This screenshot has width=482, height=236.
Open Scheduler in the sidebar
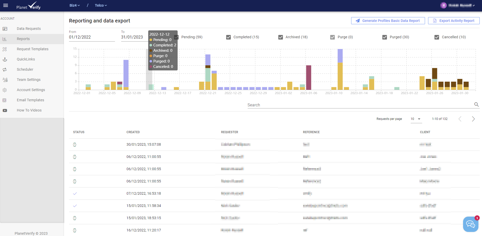click(32, 70)
